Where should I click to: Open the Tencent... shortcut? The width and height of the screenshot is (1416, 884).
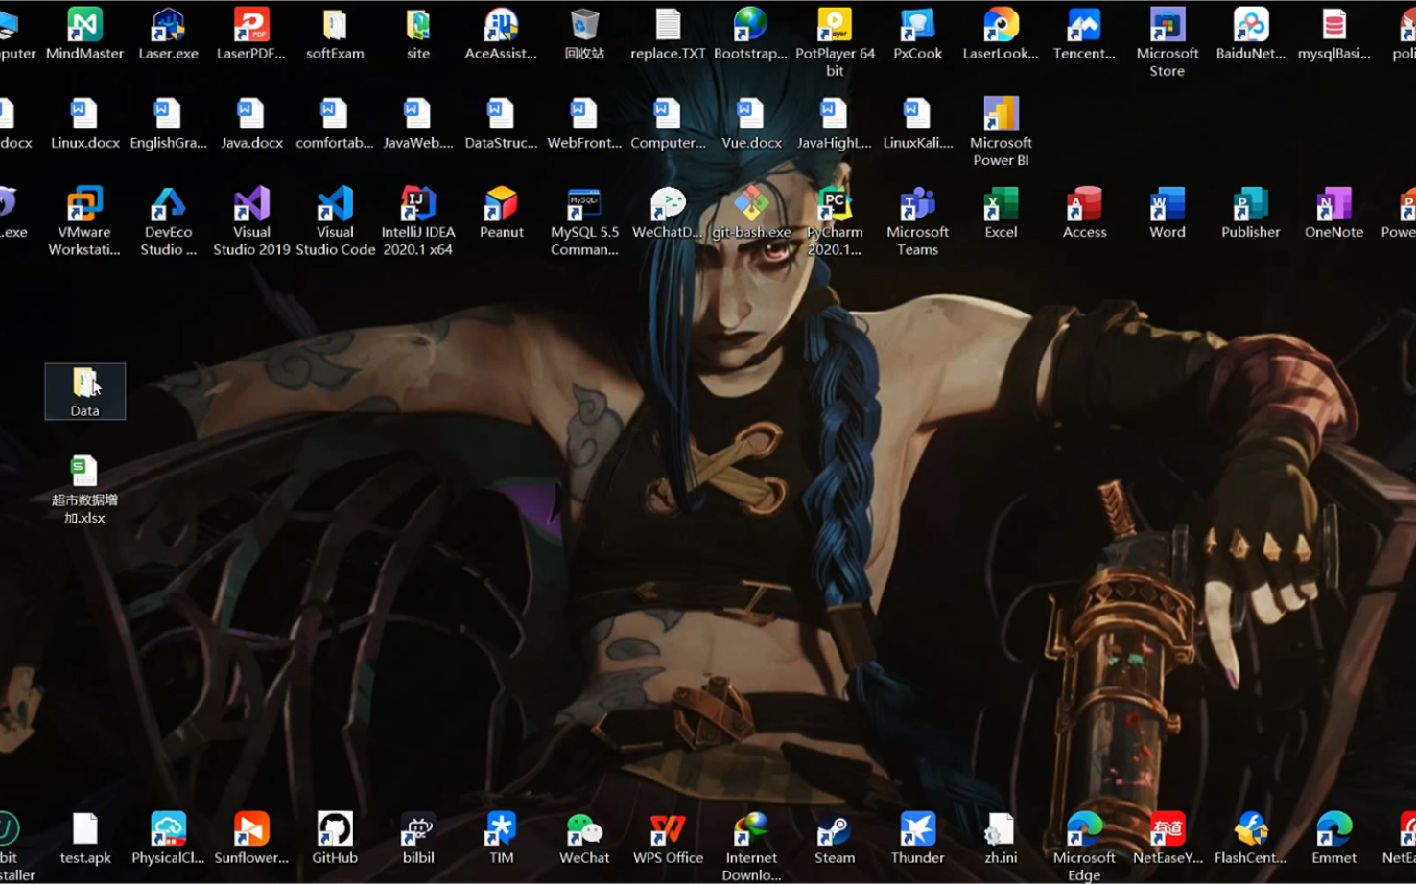[x=1084, y=33]
